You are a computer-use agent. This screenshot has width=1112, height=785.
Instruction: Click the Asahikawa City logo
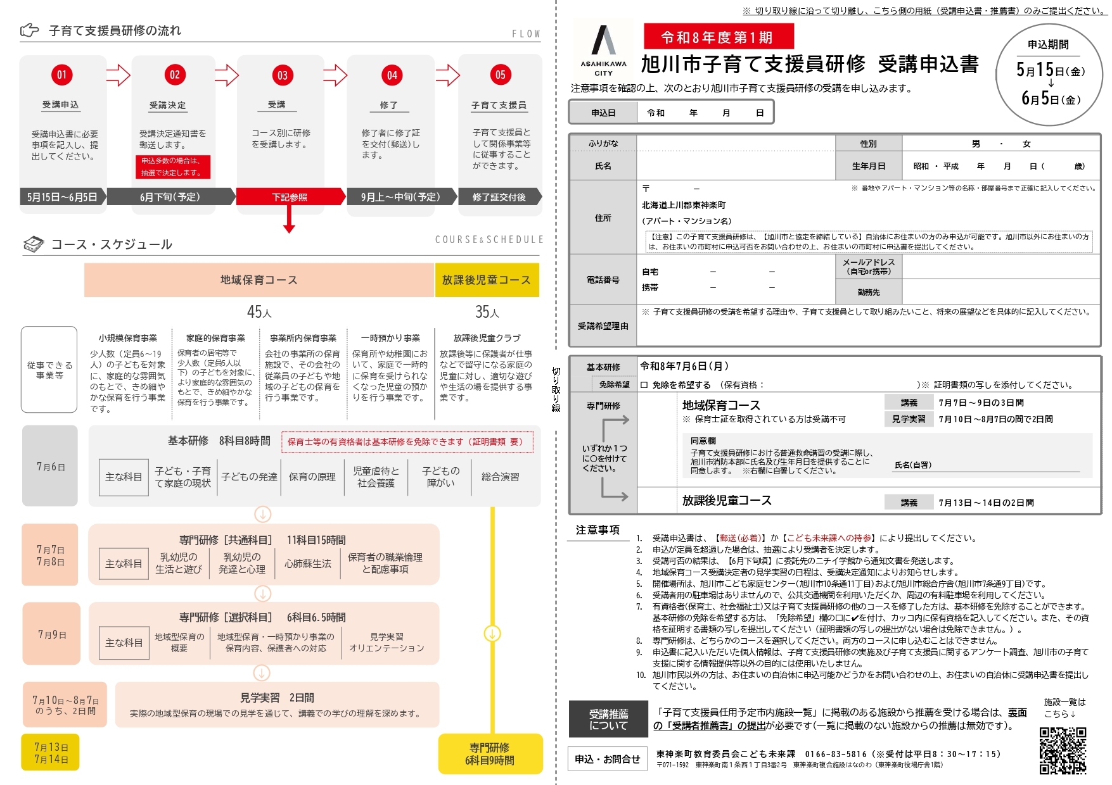click(x=603, y=51)
